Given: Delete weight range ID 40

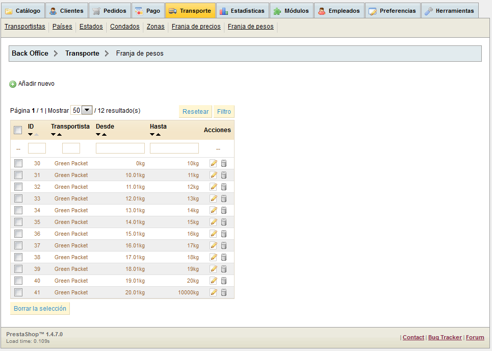Looking at the screenshot, I should (224, 281).
